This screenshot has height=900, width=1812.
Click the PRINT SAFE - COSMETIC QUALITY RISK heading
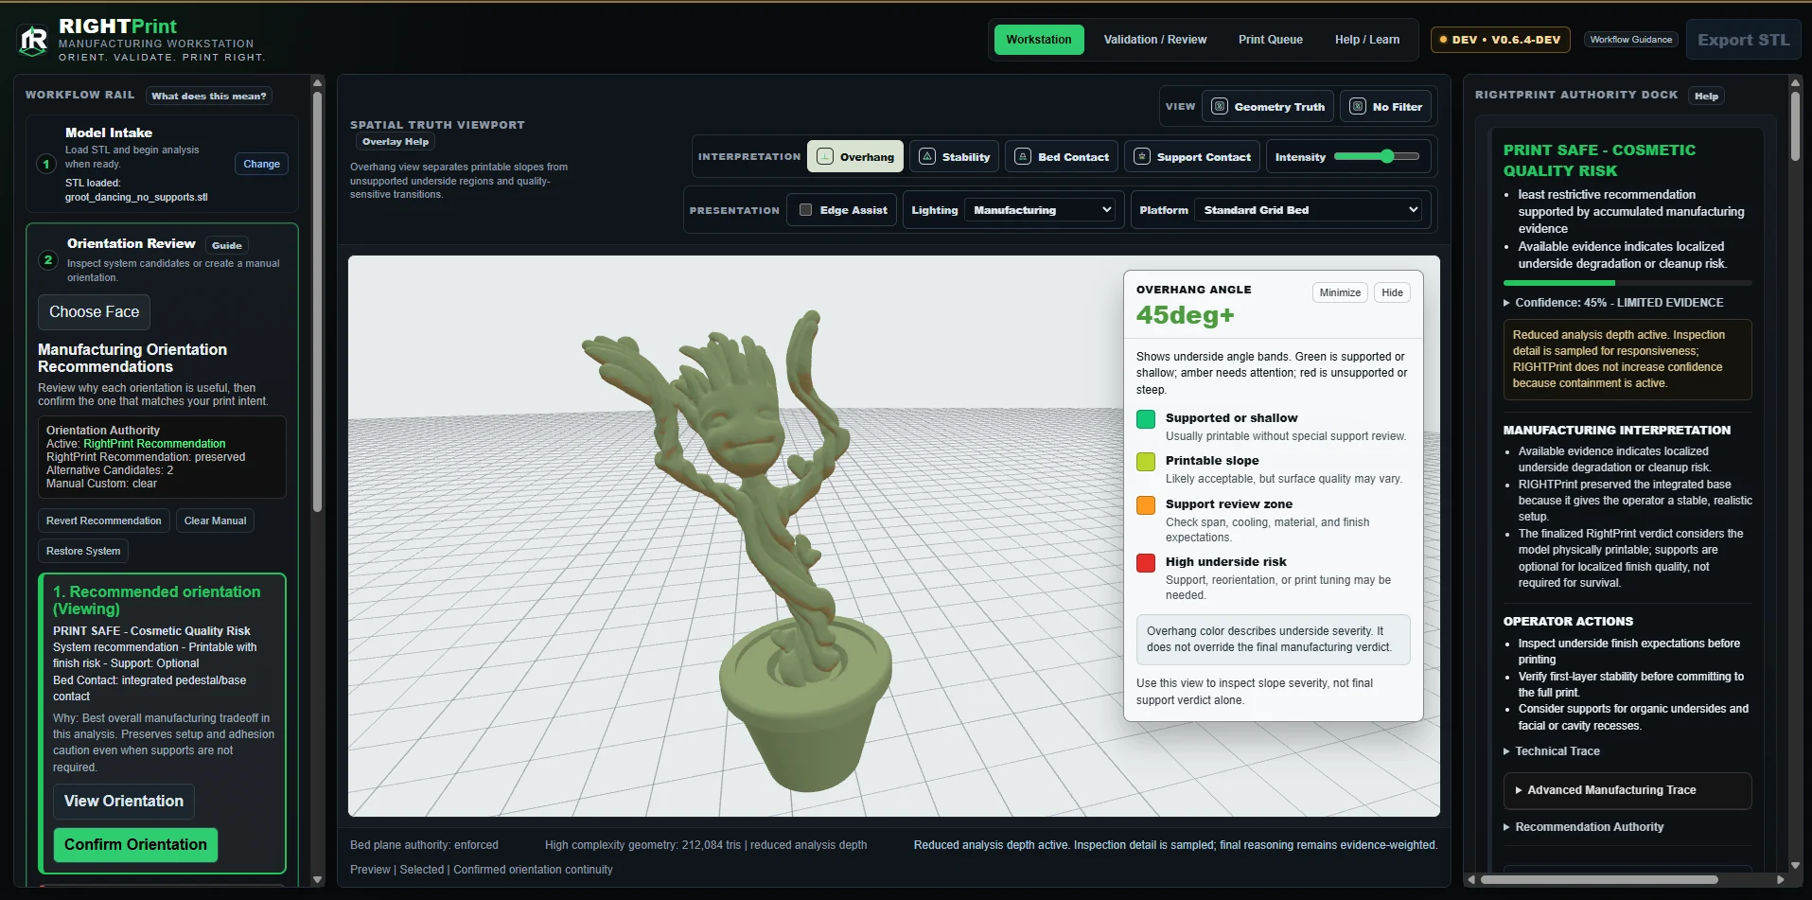[x=1599, y=161]
